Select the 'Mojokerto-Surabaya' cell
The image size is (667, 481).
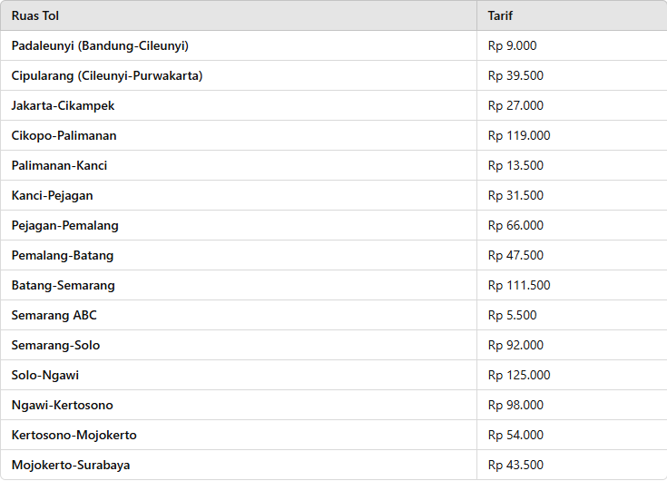click(239, 465)
